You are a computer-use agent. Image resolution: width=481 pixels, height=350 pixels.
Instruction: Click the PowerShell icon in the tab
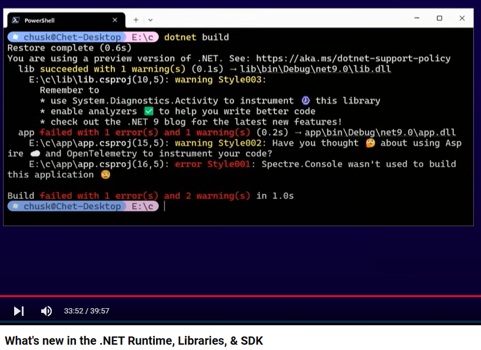[15, 20]
